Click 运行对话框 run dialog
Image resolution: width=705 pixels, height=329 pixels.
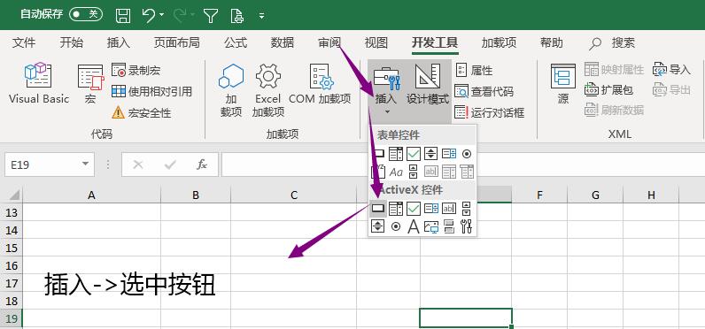pyautogui.click(x=489, y=112)
